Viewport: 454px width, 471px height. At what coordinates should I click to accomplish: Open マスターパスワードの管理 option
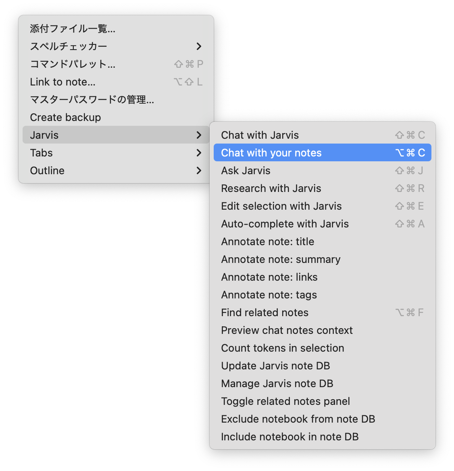[x=92, y=100]
